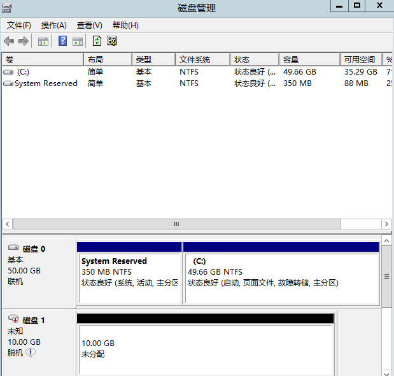Viewport: 394px width, 376px height.
Task: Click the horizontal scrollbar right arrow
Action: [x=386, y=224]
